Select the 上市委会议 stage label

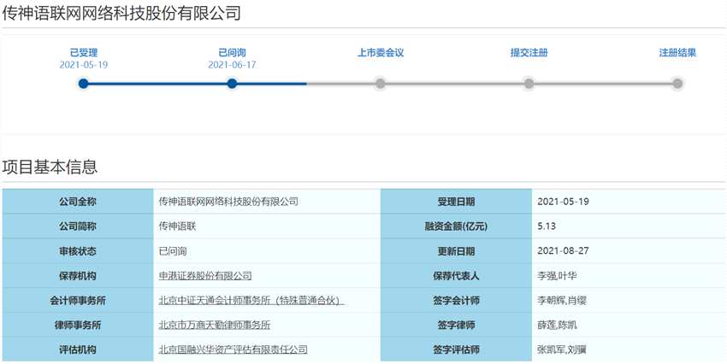[x=381, y=53]
